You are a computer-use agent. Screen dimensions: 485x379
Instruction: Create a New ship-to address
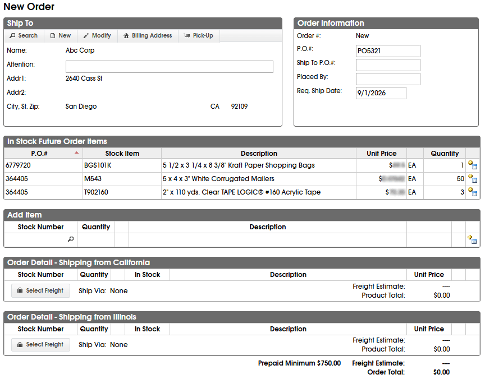click(61, 35)
